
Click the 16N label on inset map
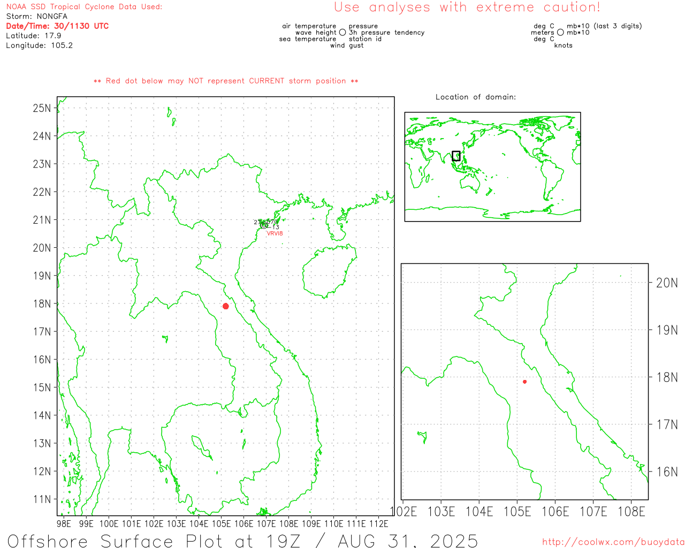667,471
